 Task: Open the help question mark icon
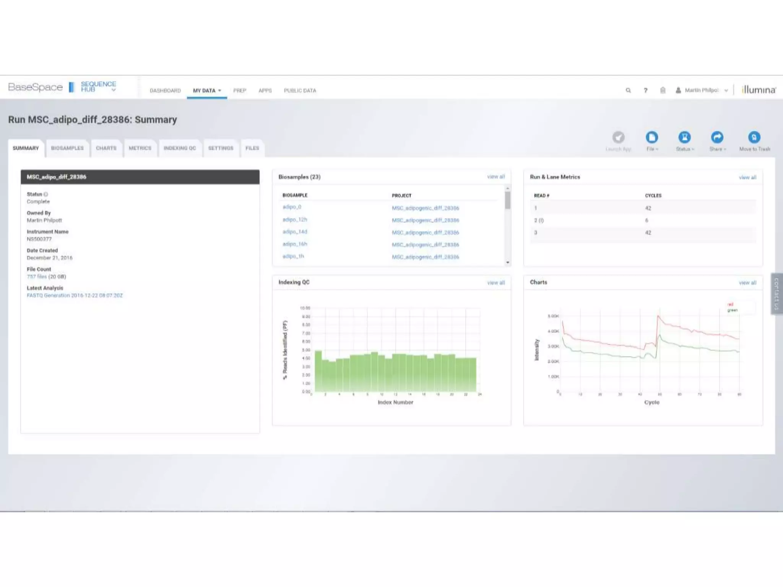(645, 91)
